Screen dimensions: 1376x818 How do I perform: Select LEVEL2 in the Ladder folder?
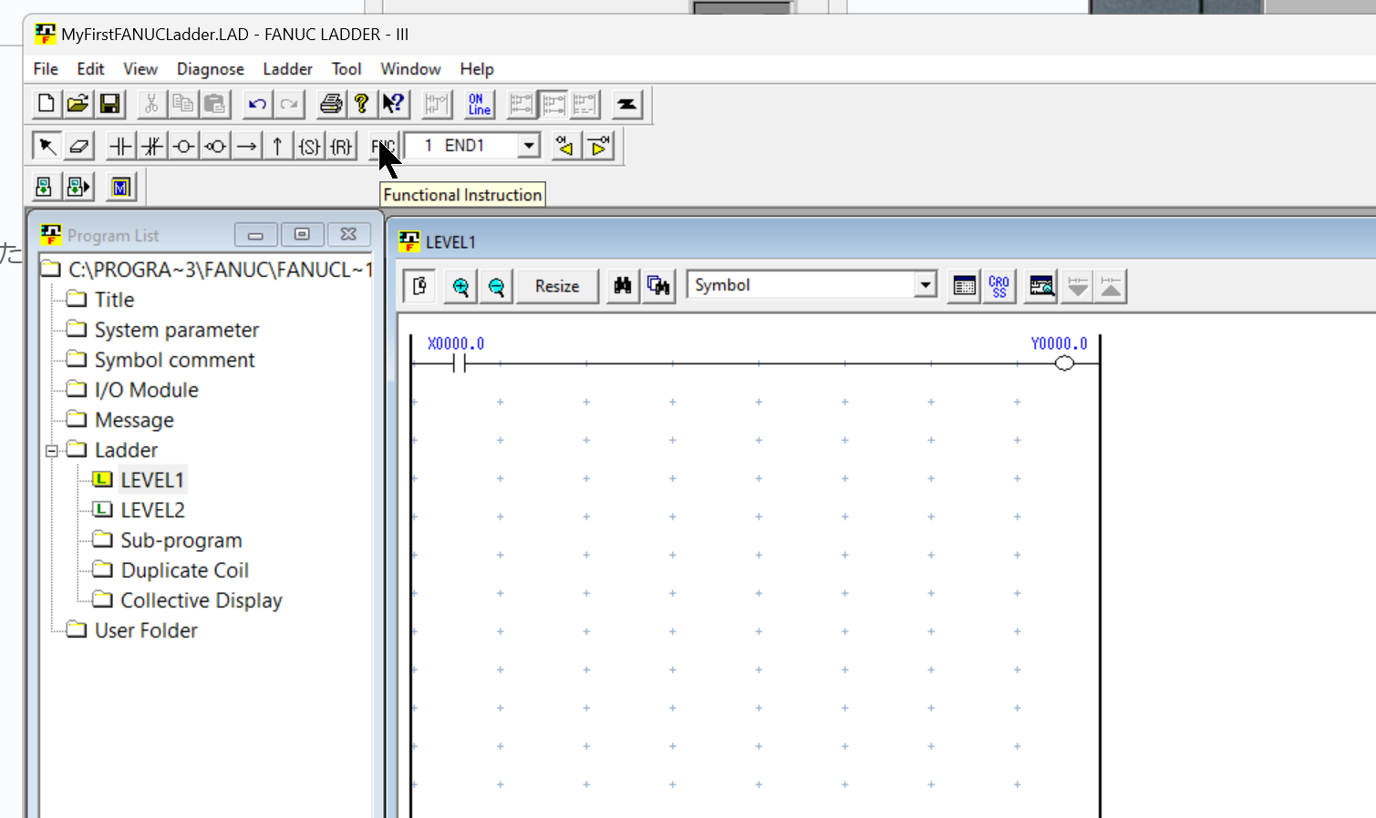point(153,510)
